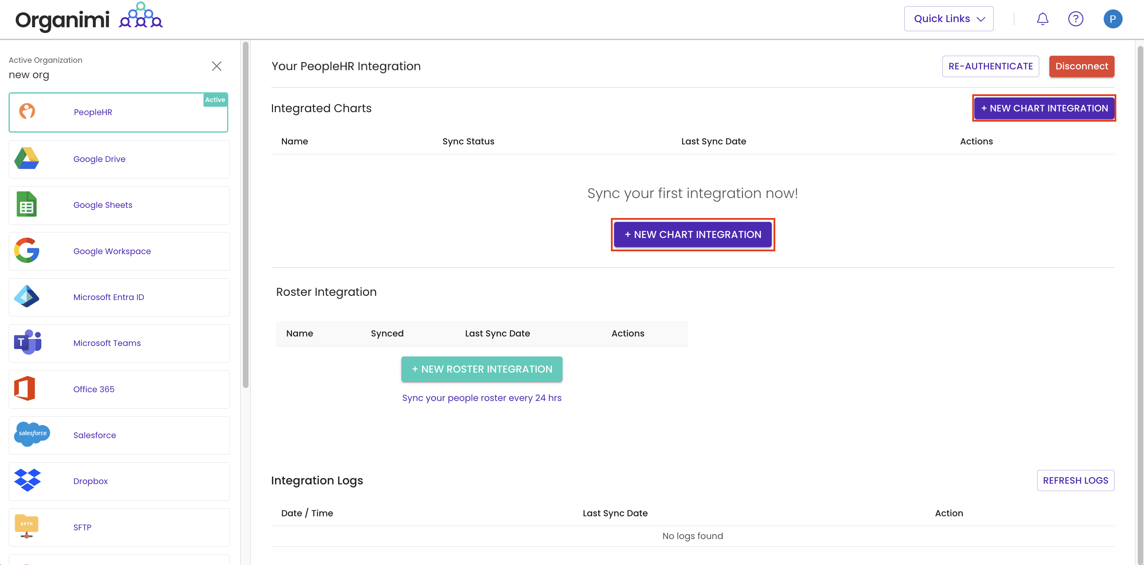Click the red Disconnect button
This screenshot has width=1144, height=565.
coord(1081,66)
